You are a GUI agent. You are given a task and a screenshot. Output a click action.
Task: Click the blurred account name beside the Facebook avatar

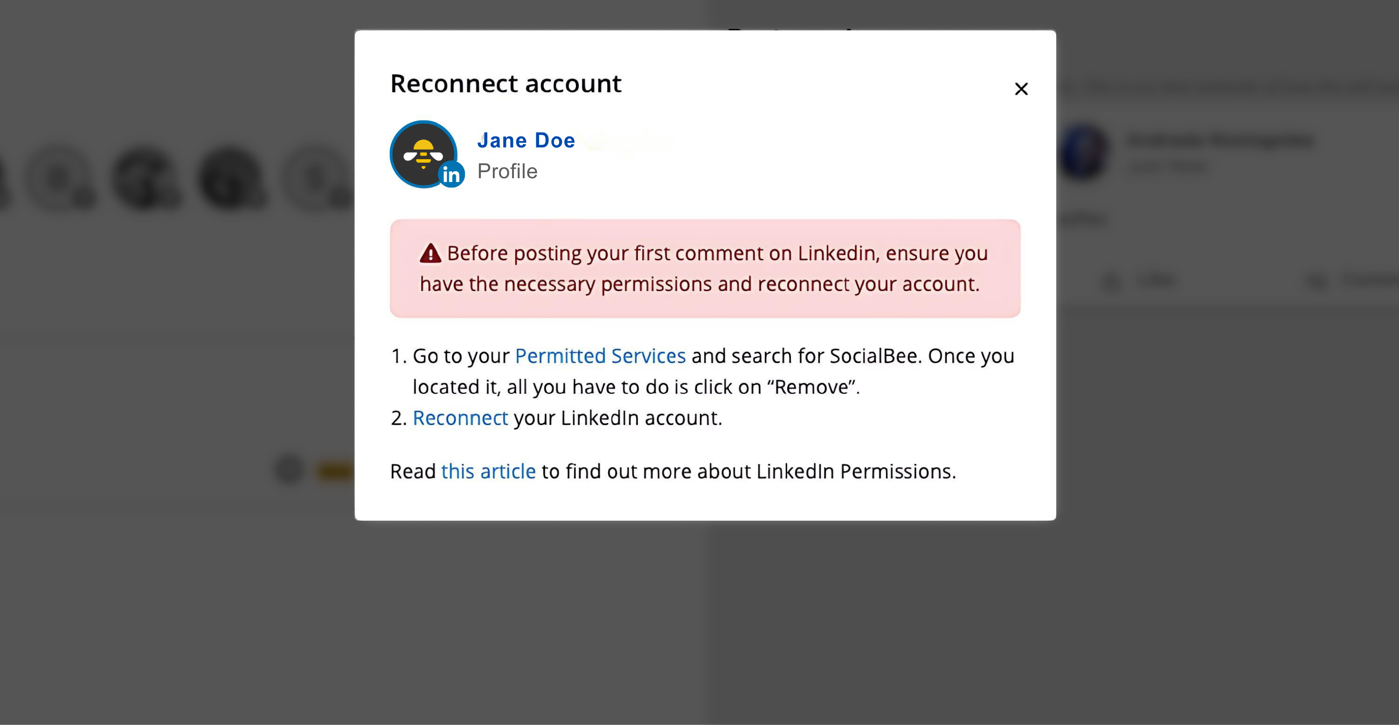pyautogui.click(x=1219, y=140)
